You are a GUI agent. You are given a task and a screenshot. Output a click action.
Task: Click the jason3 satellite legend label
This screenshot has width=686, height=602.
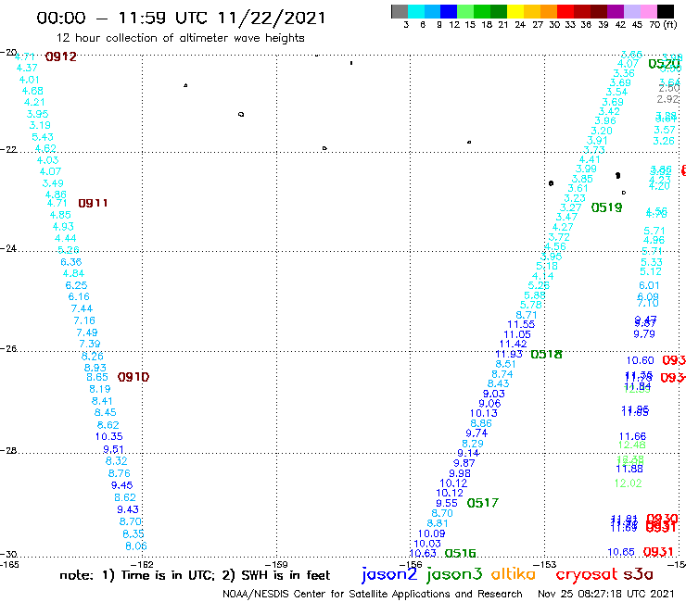[454, 574]
